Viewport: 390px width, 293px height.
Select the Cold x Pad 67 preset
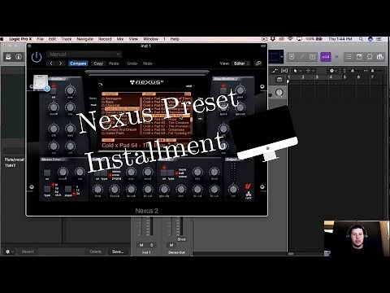pyautogui.click(x=167, y=126)
